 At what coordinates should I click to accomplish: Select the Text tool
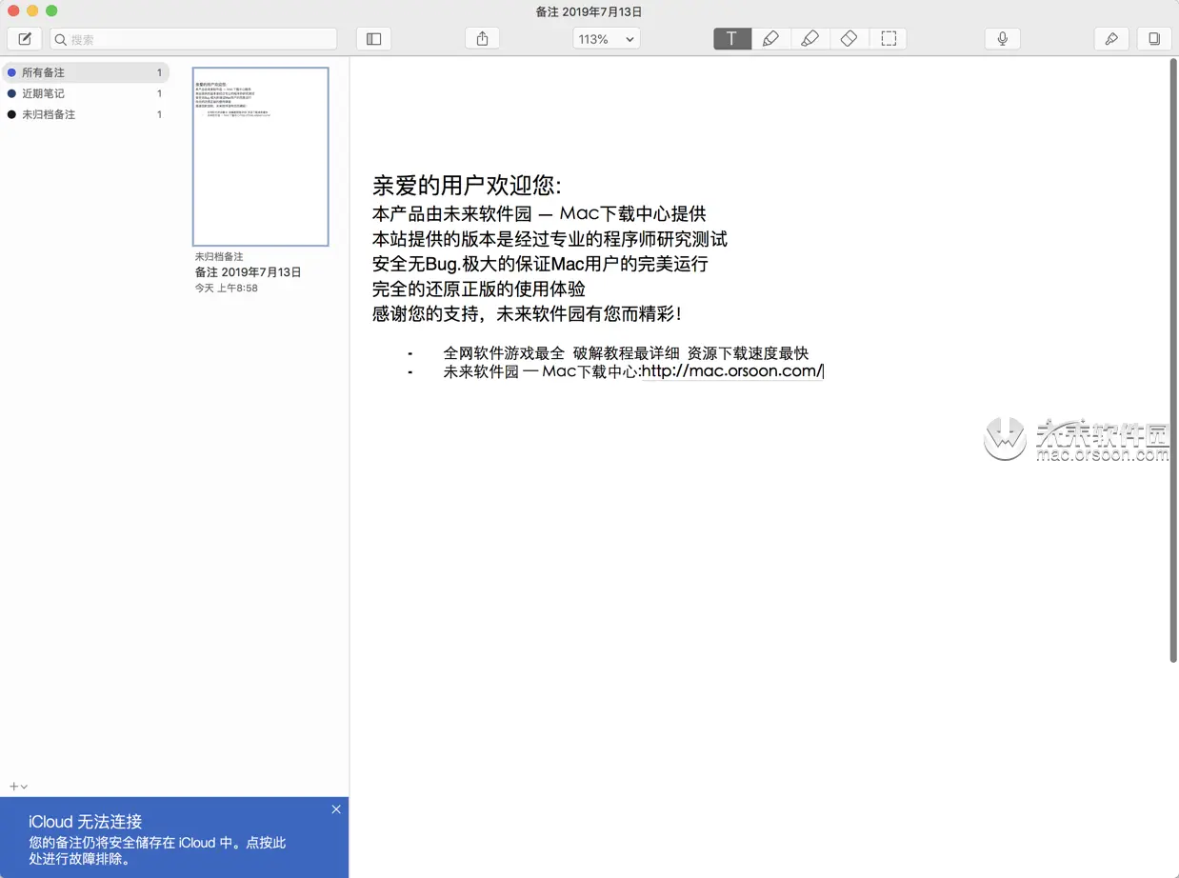[732, 39]
